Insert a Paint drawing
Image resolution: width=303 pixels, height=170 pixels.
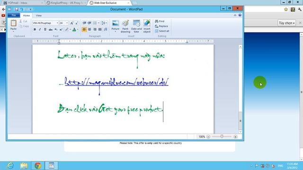[125, 26]
